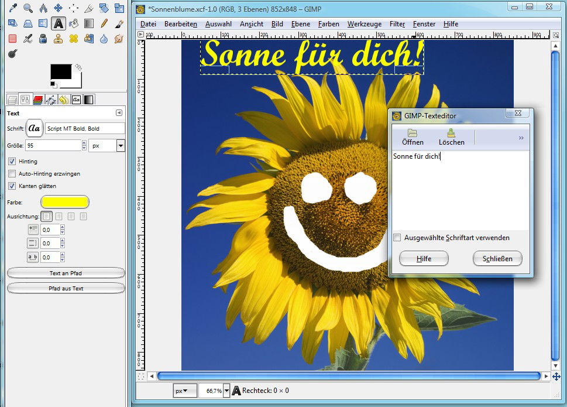The height and width of the screenshot is (407, 567).
Task: Enable Auto-Hinting erzwingen checkbox
Action: pyautogui.click(x=12, y=174)
